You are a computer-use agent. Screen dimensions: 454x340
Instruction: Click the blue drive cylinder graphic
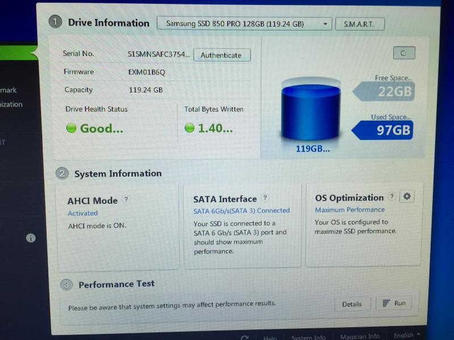click(x=310, y=108)
